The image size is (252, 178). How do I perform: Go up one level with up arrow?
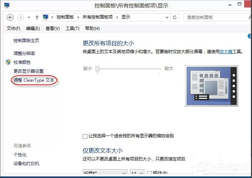click(37, 17)
